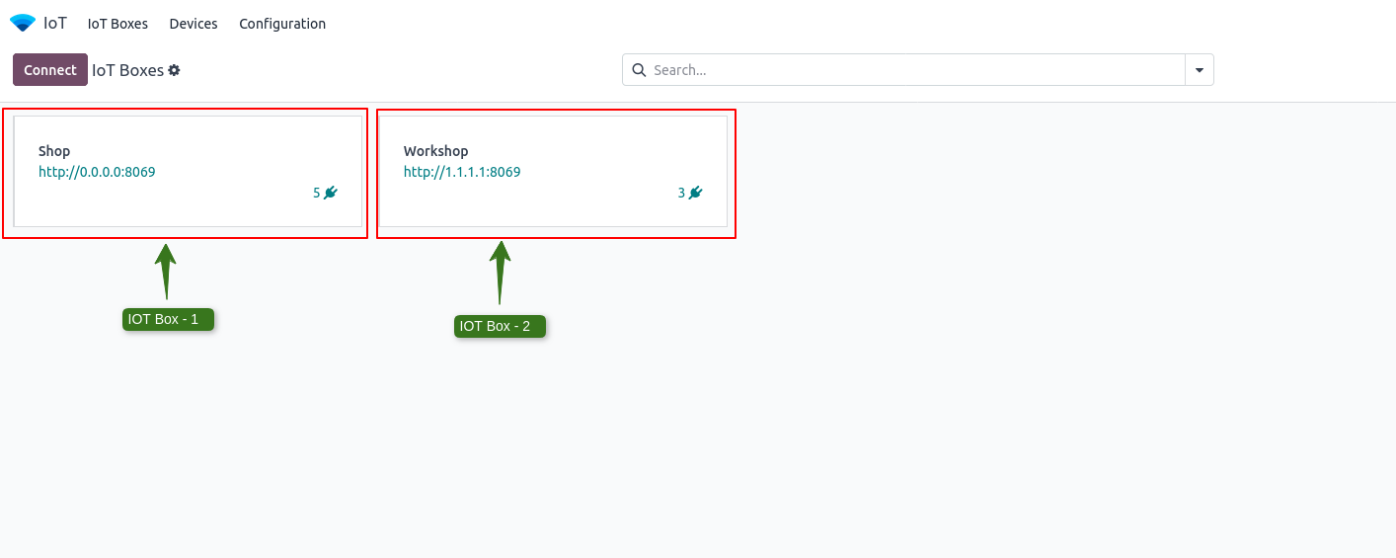
Task: Click the green IOT Box - 2 label
Action: pyautogui.click(x=500, y=326)
